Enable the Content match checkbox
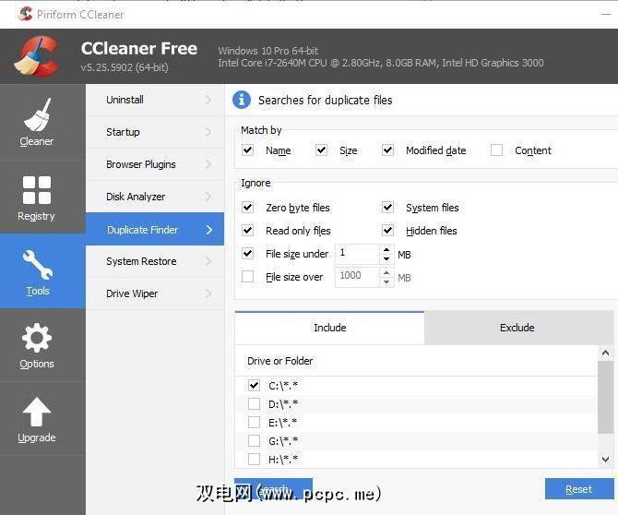 coord(496,150)
